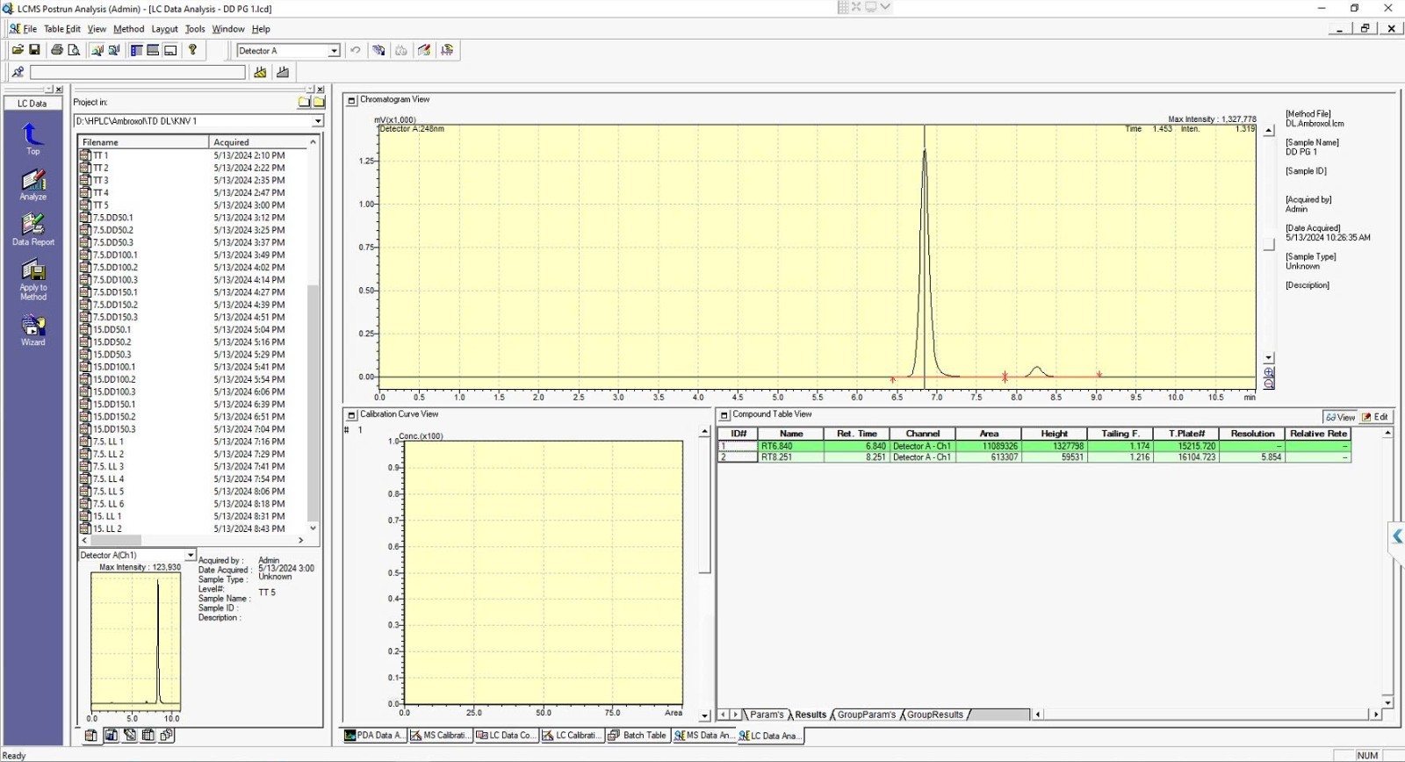1405x762 pixels.
Task: Sort files by Filename column header
Action: point(143,142)
